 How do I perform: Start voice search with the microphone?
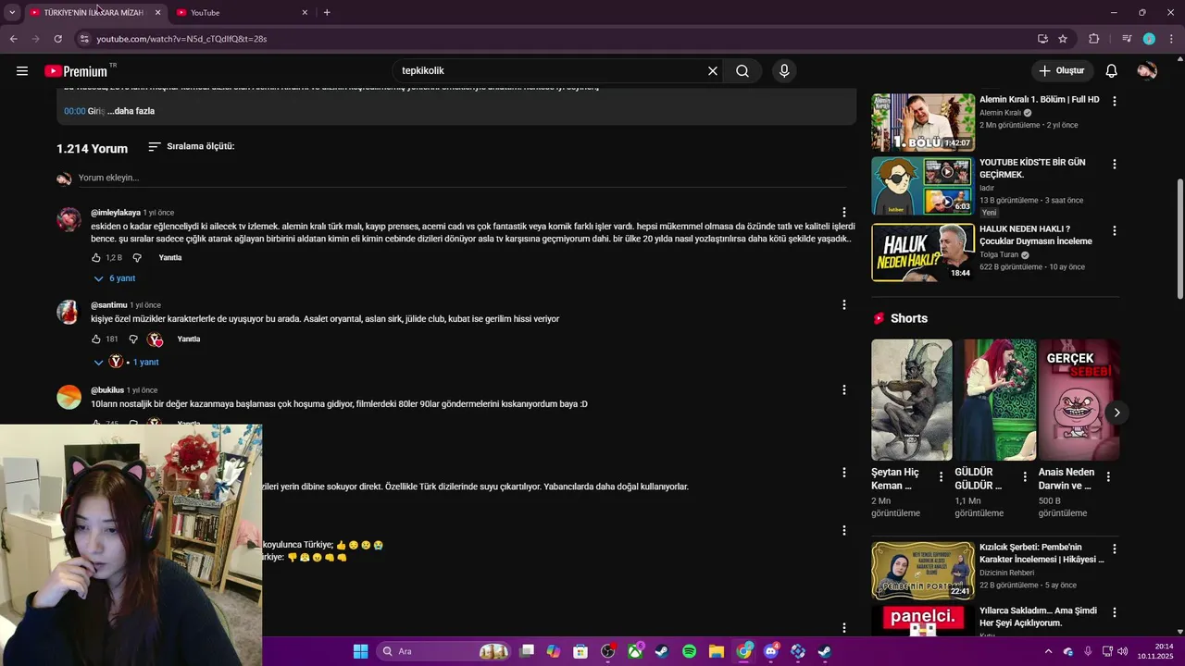784,70
